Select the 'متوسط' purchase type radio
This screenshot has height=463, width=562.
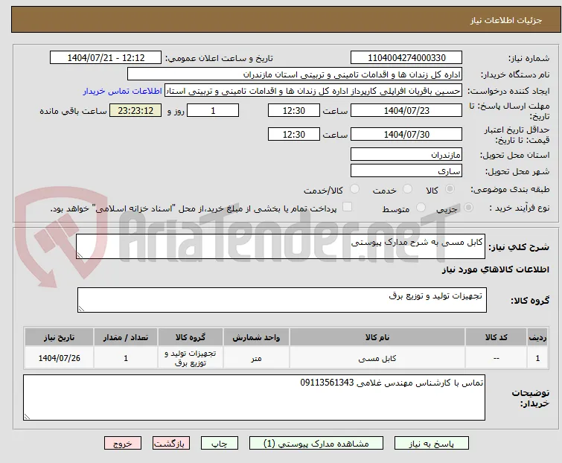tap(421, 208)
